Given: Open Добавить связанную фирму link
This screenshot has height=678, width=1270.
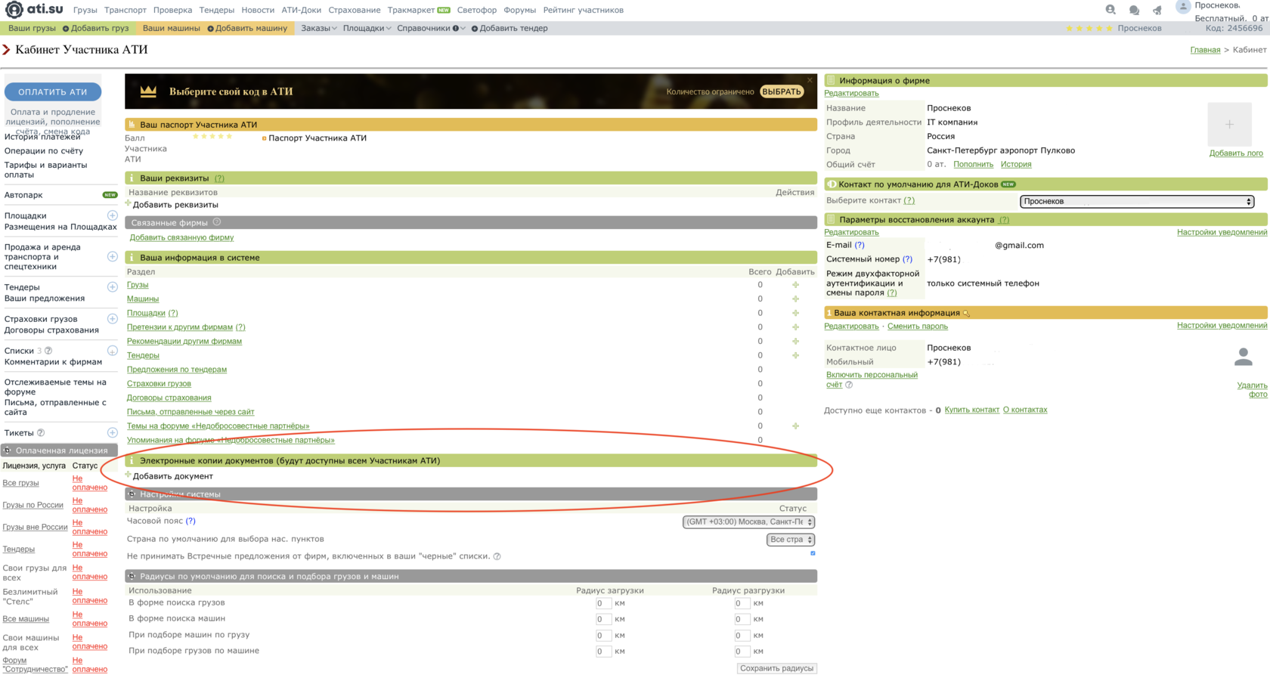Looking at the screenshot, I should pyautogui.click(x=181, y=237).
